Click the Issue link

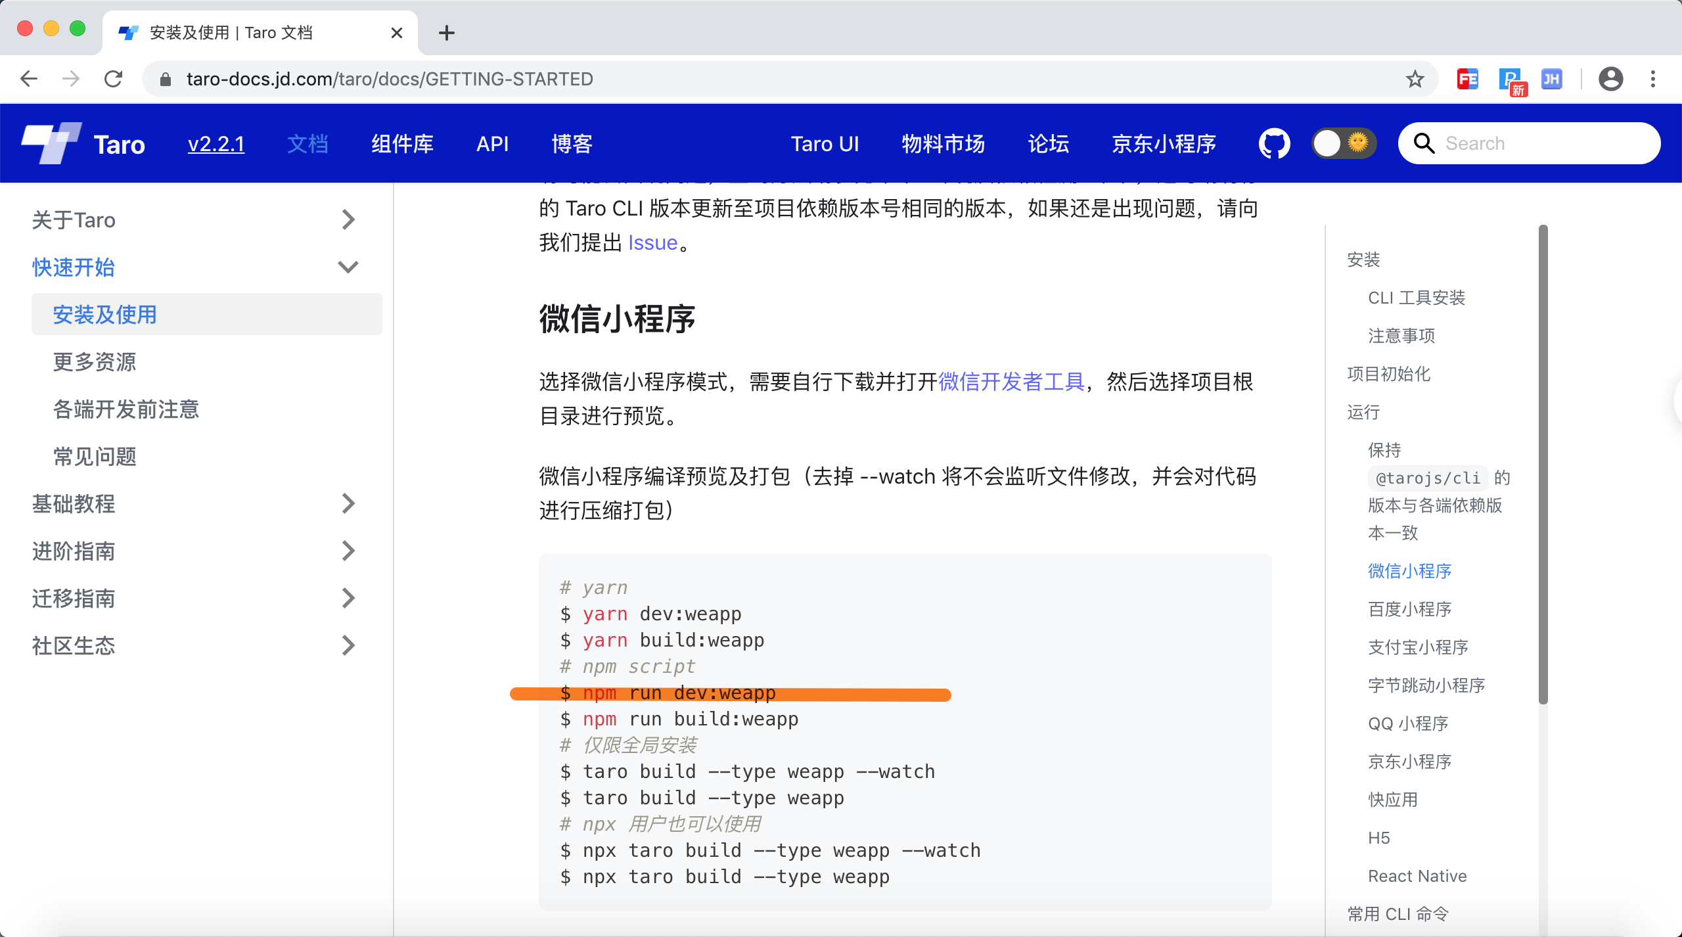(x=652, y=242)
